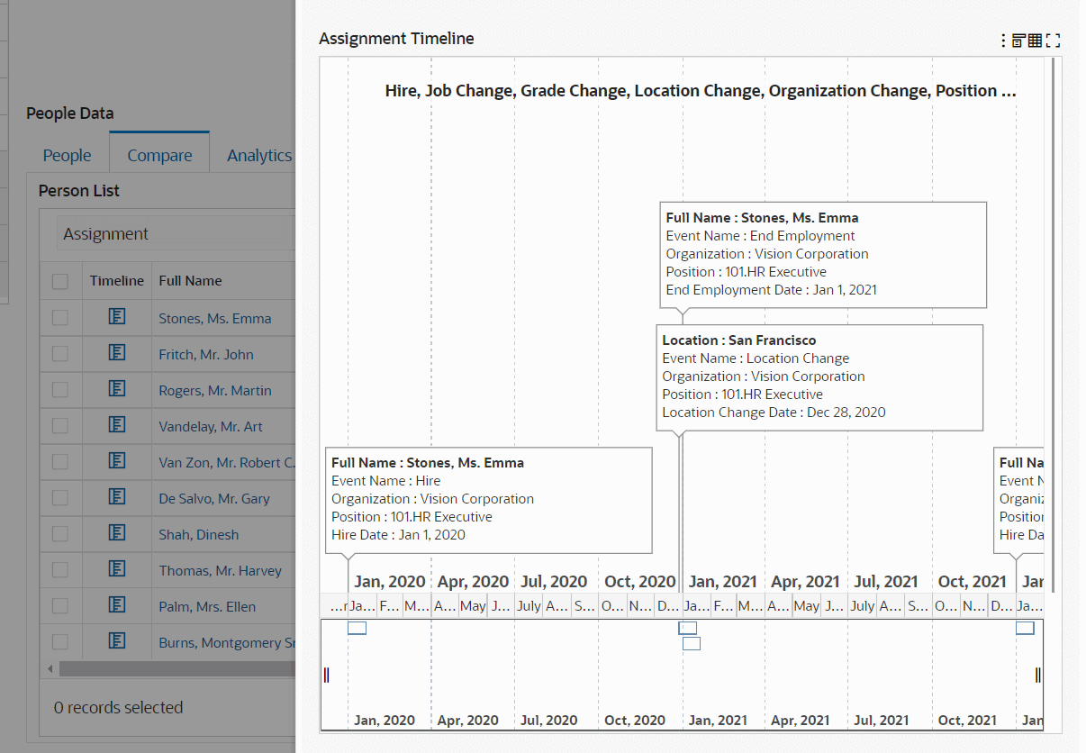This screenshot has width=1086, height=753.
Task: Open Stones, Ms. Emma person link
Action: [x=214, y=318]
